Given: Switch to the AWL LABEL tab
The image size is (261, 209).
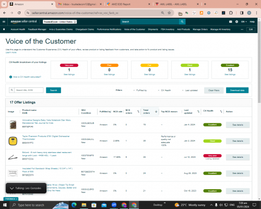Looking at the screenshot, I should (177, 4).
